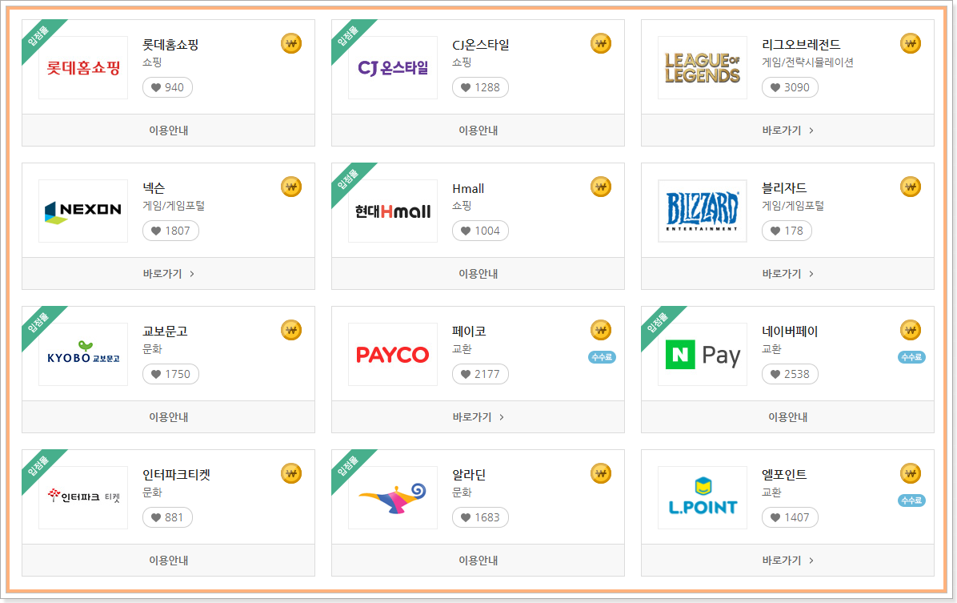Click the gold won coin on 알라딘 card
Viewport: 957px width, 603px height.
click(601, 473)
